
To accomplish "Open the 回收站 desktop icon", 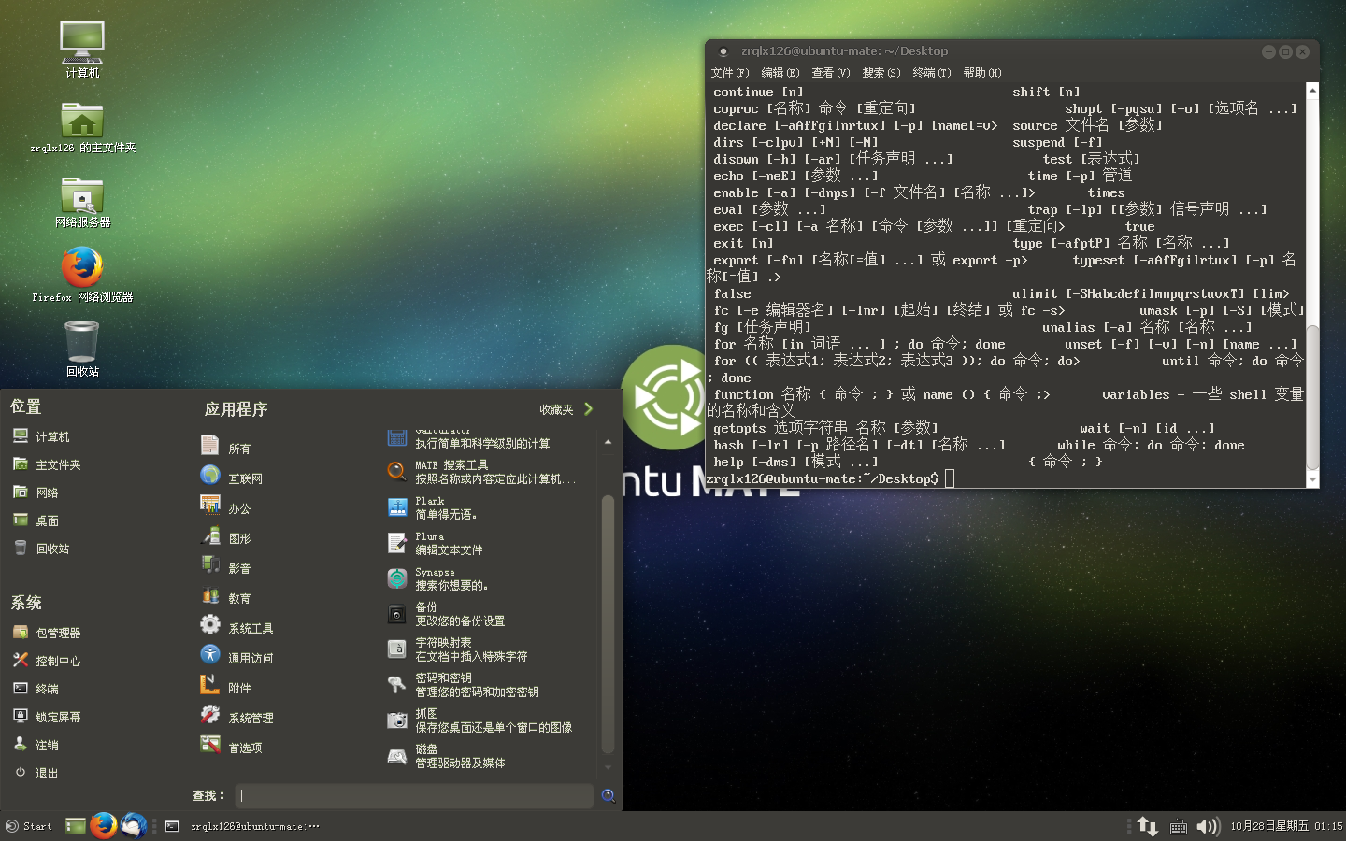I will pyautogui.click(x=82, y=348).
